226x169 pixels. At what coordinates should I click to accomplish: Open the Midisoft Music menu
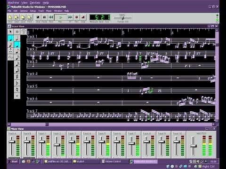pos(49,11)
